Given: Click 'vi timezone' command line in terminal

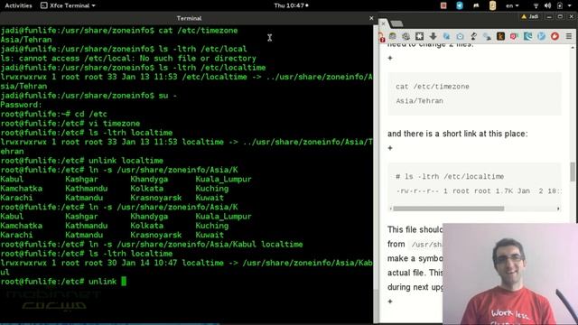Looking at the screenshot, I should pos(70,124).
